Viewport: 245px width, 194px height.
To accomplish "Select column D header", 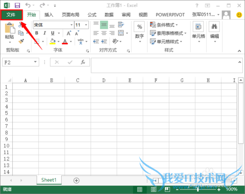I will [104, 80].
